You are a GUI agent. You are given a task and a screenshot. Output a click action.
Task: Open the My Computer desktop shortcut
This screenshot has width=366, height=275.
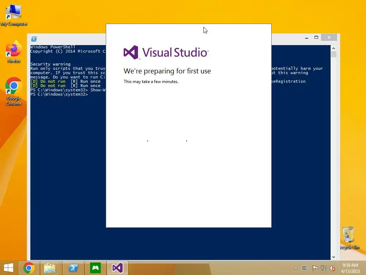tap(14, 15)
